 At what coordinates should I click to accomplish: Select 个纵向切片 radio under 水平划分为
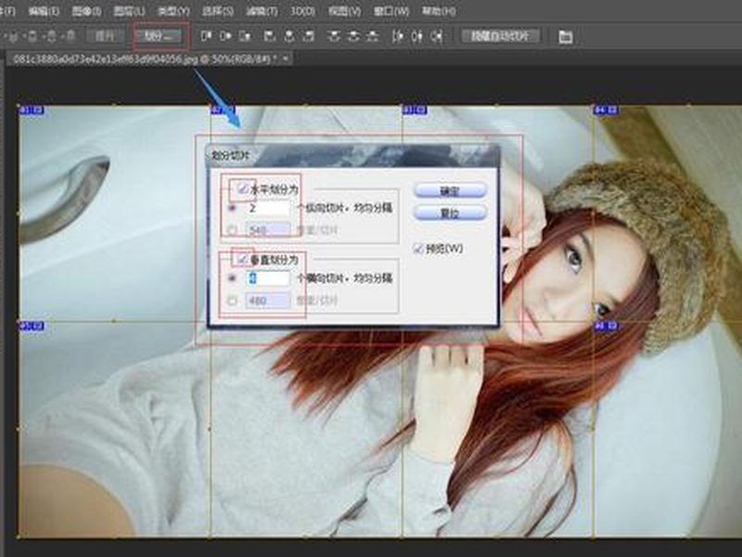coord(232,208)
